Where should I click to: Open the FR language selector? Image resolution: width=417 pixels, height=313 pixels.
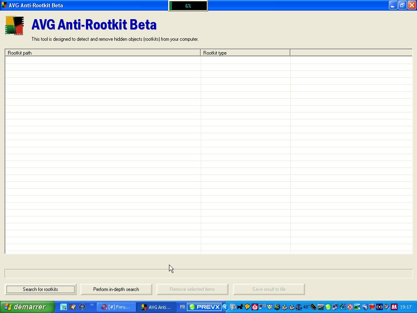[182, 307]
